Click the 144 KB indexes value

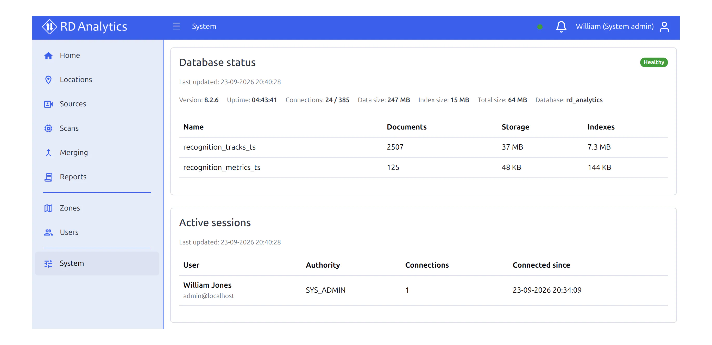[599, 167]
